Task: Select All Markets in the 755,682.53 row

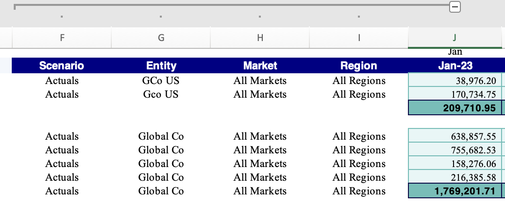Action: pos(260,150)
